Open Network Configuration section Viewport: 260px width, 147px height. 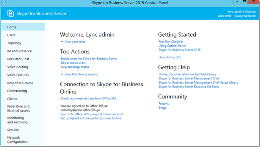point(18,140)
